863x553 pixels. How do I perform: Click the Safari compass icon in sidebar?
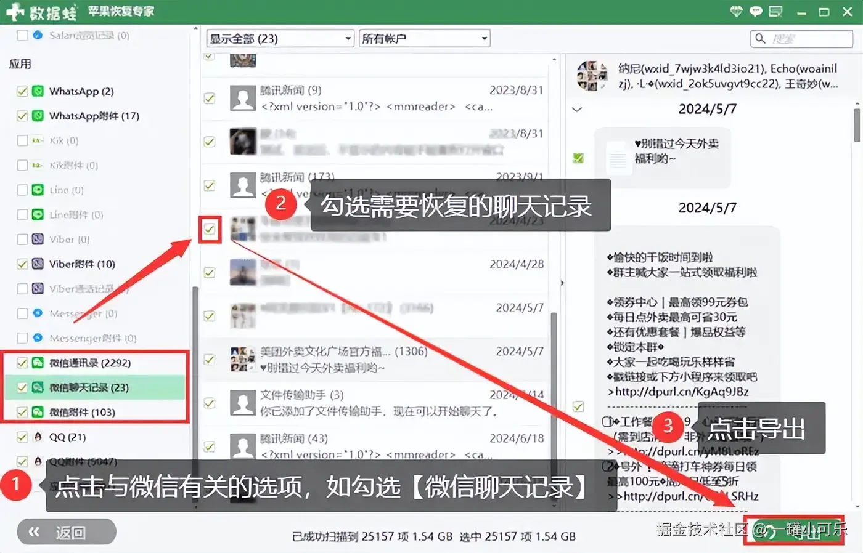click(38, 35)
